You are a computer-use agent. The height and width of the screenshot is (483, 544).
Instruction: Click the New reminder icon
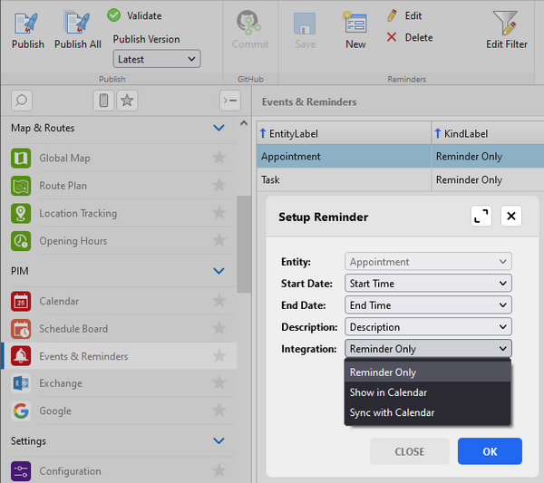[x=355, y=23]
